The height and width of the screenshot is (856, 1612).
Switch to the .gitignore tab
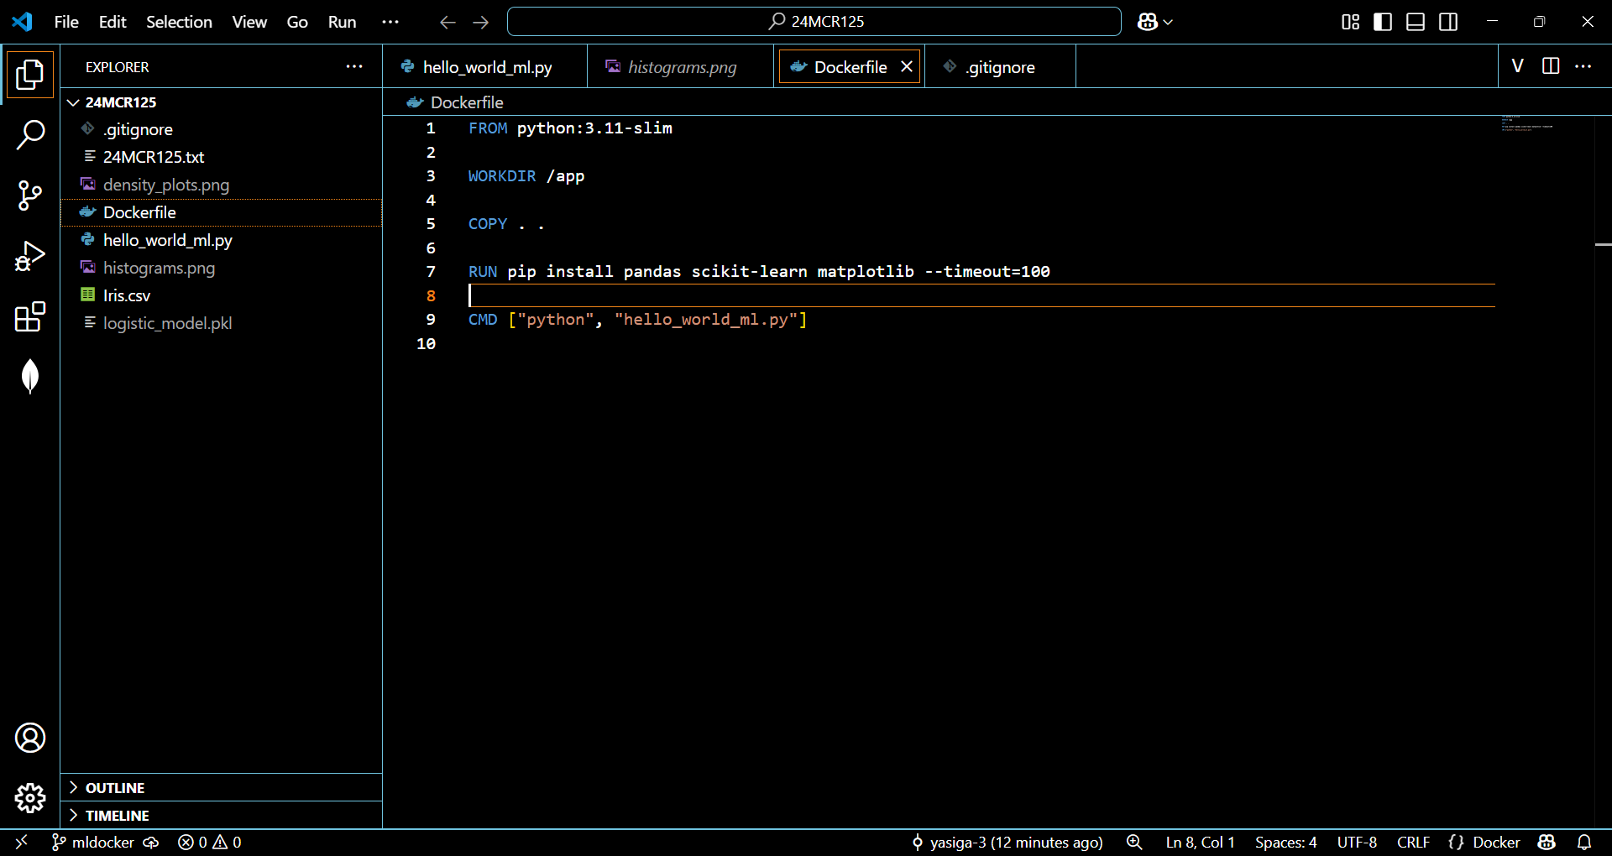1000,67
